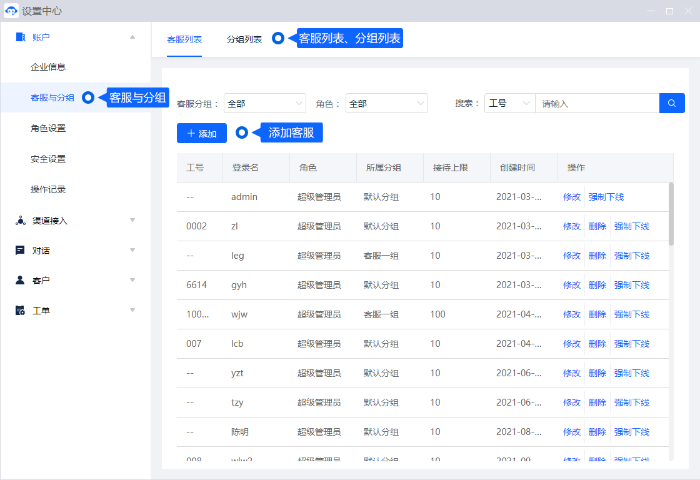Click 强制下线 for user yzt

pyautogui.click(x=632, y=373)
